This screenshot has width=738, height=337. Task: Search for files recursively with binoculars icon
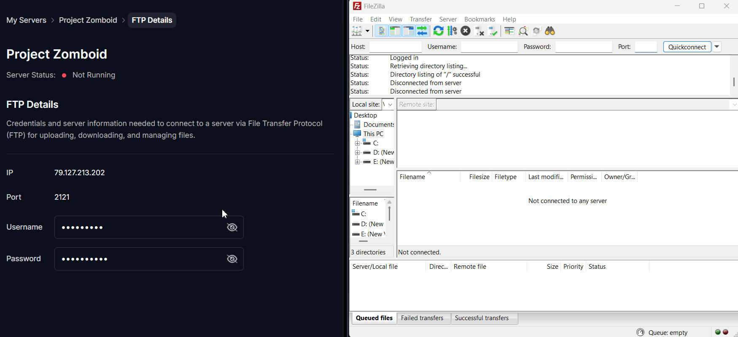[x=550, y=31]
